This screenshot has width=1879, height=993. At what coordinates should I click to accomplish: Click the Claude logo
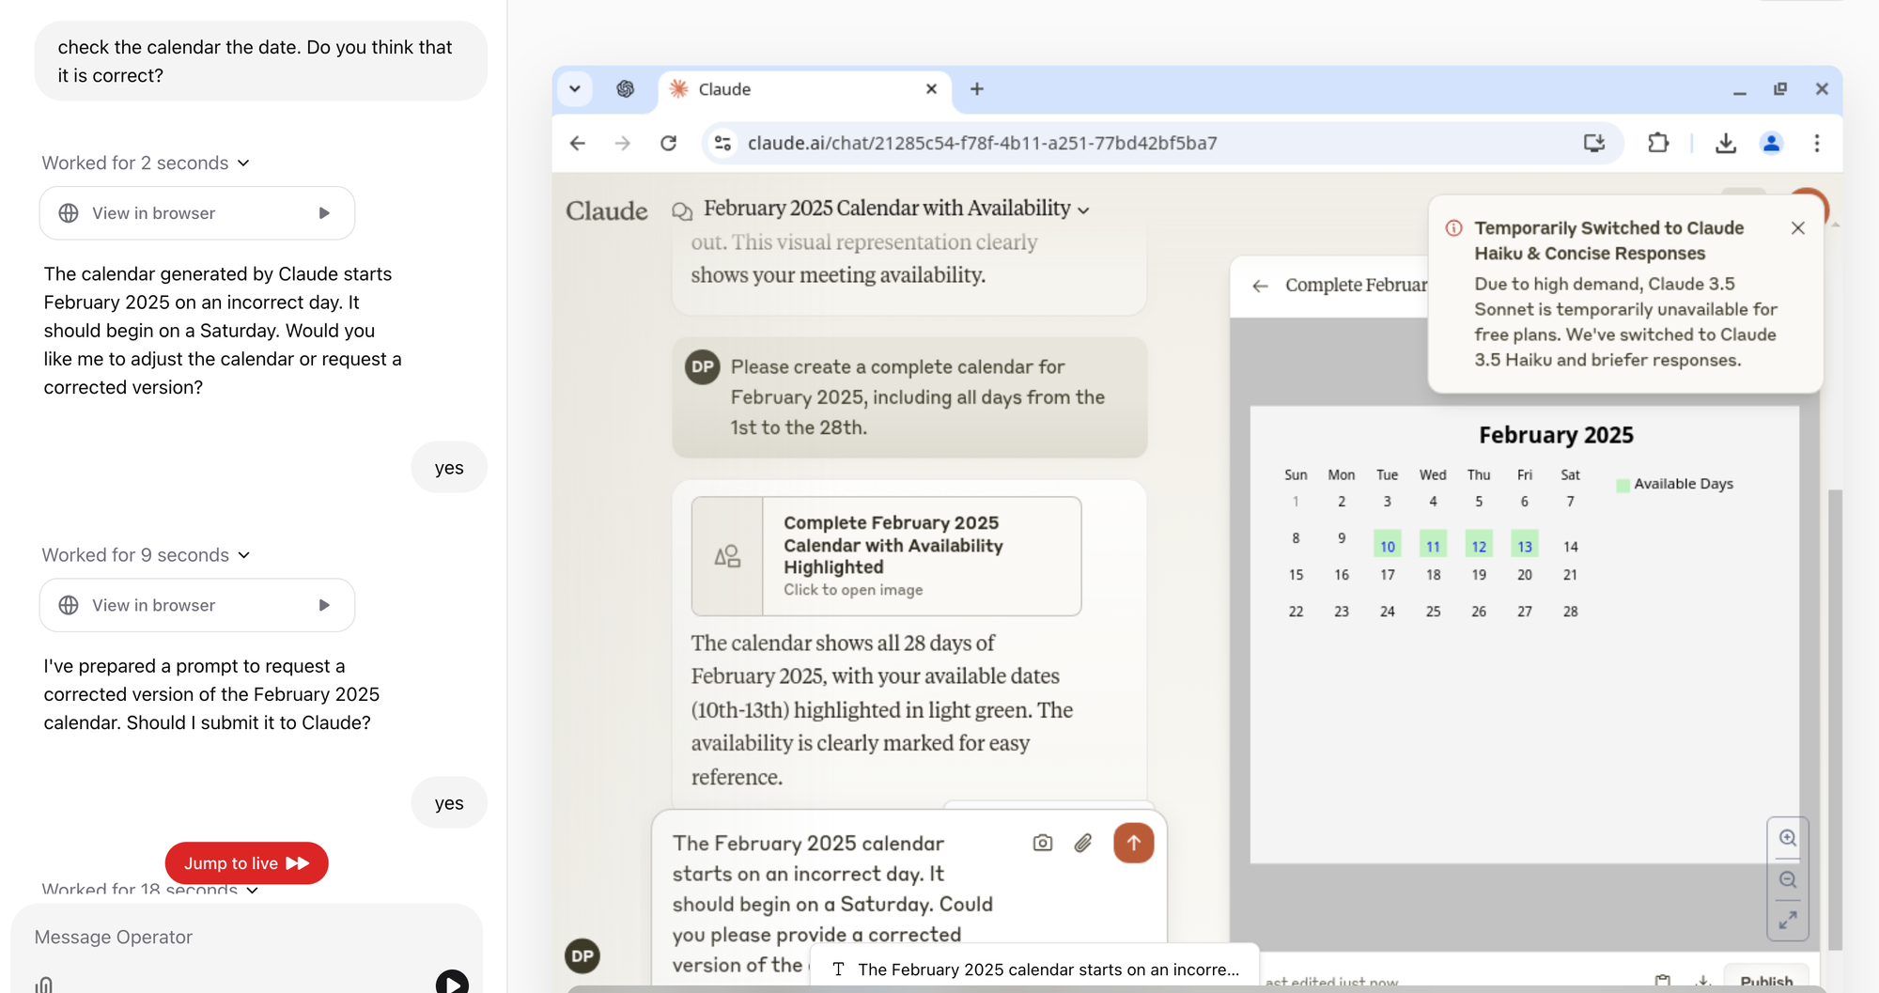point(607,210)
